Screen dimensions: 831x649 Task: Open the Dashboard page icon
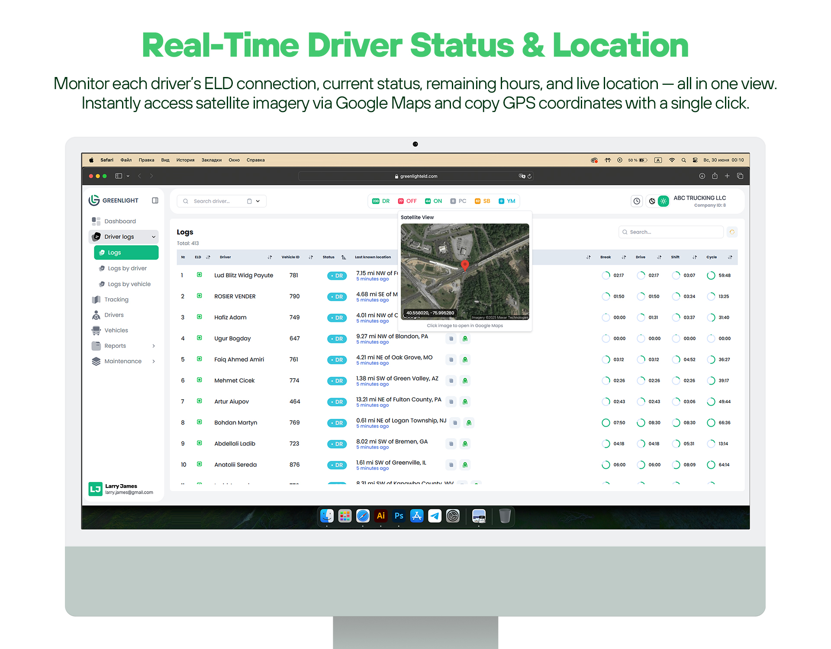coord(96,221)
